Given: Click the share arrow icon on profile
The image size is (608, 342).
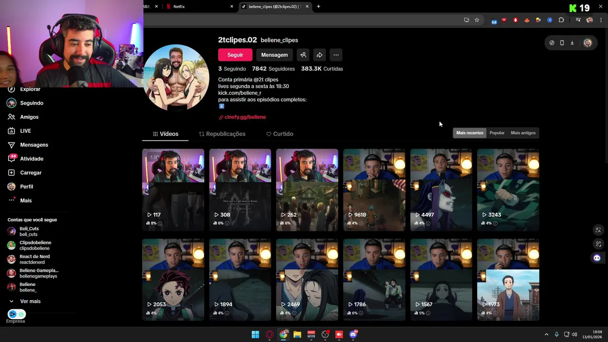Looking at the screenshot, I should pyautogui.click(x=320, y=55).
